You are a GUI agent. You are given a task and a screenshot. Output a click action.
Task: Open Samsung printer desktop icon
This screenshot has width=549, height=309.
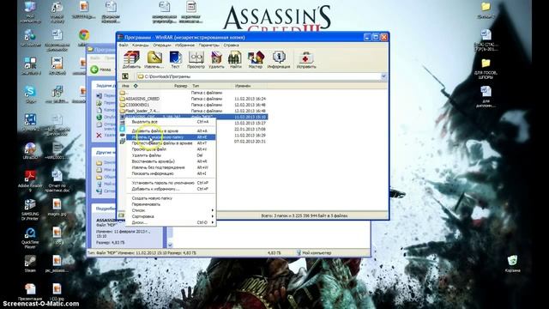point(30,209)
